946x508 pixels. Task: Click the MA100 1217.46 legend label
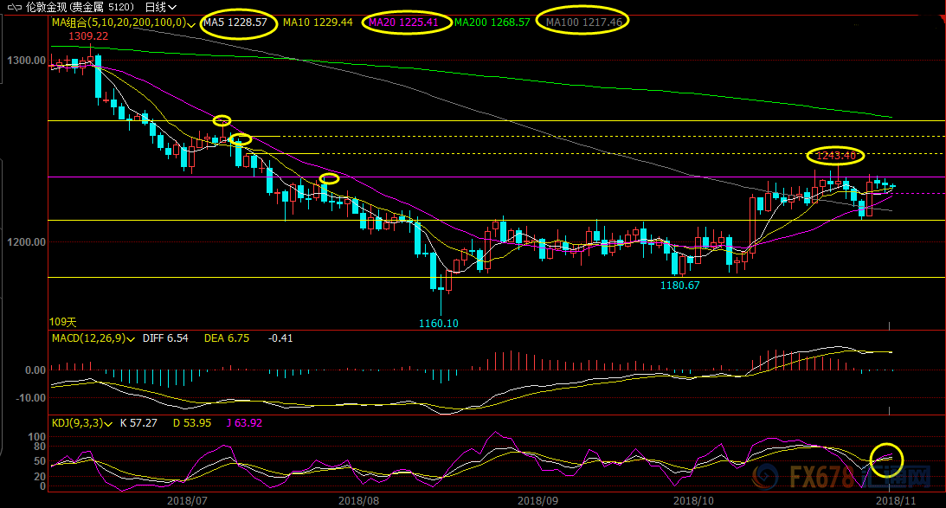click(x=584, y=22)
